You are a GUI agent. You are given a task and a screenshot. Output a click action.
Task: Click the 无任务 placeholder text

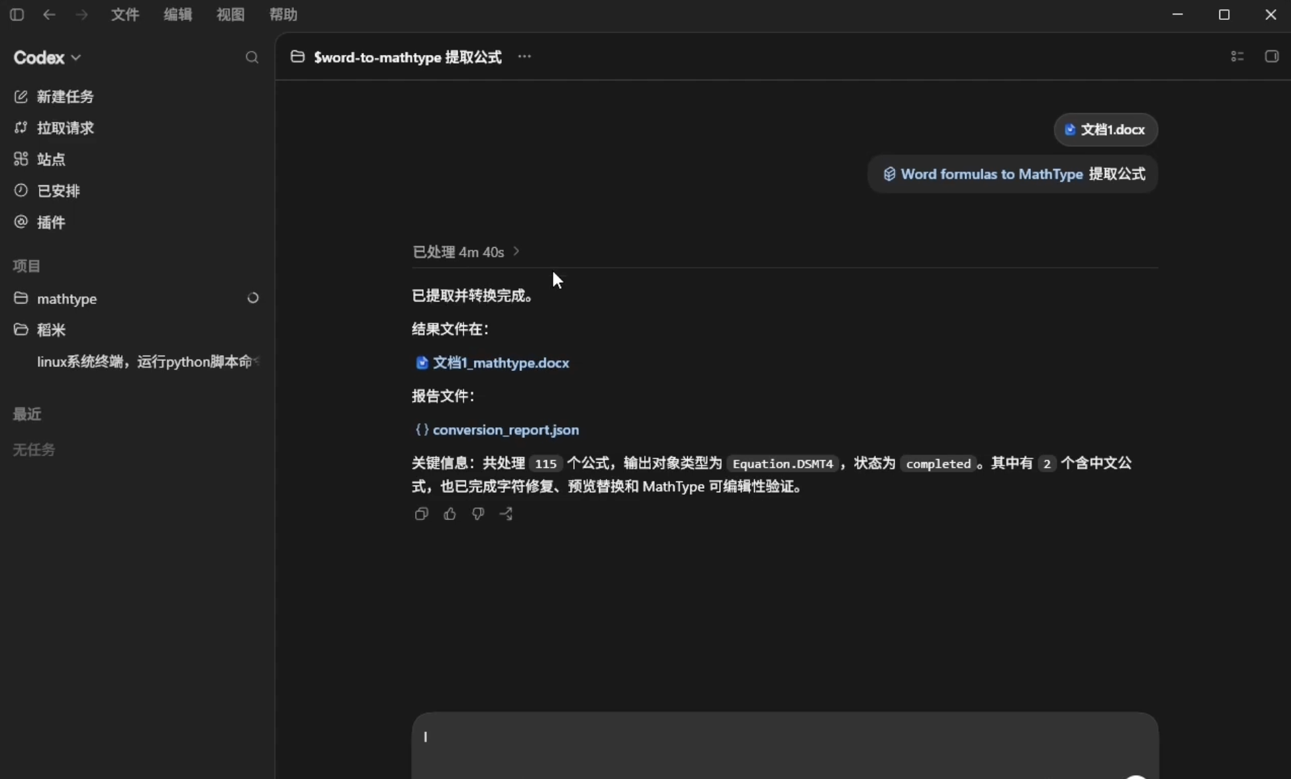coord(34,450)
